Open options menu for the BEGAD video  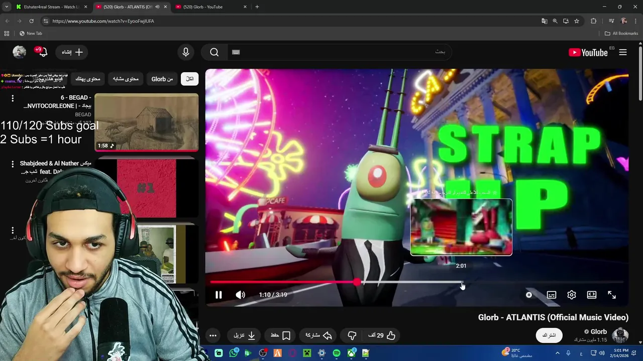[x=13, y=98]
